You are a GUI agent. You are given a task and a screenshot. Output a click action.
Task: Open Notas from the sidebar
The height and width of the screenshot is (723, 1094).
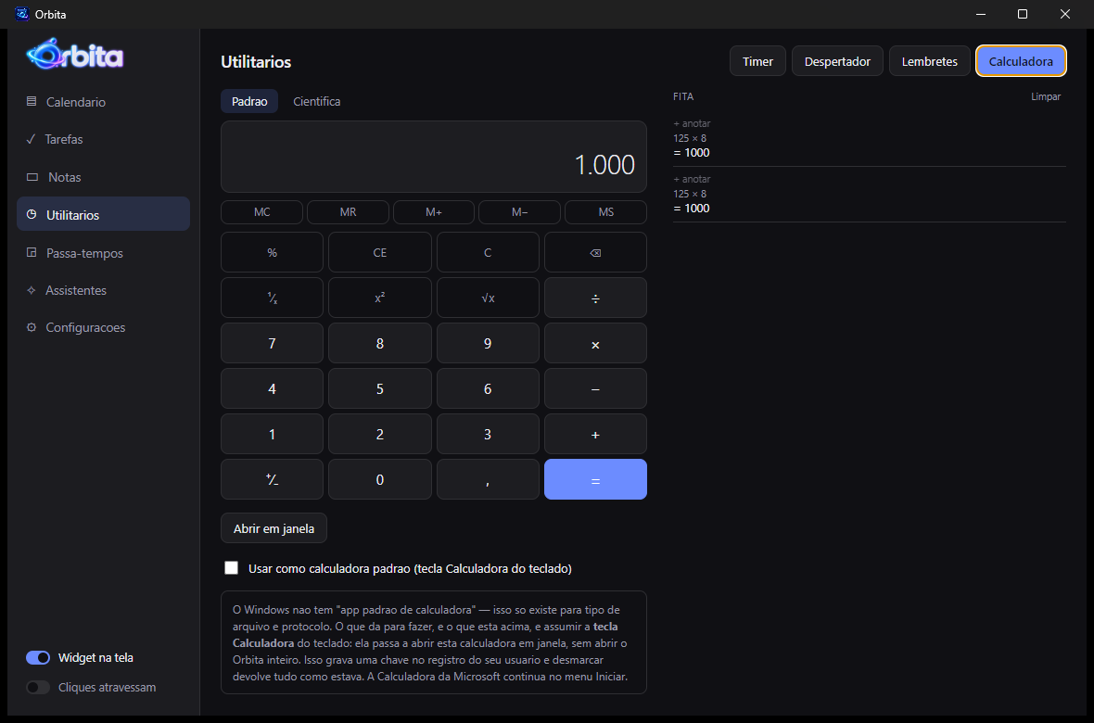[x=103, y=177]
